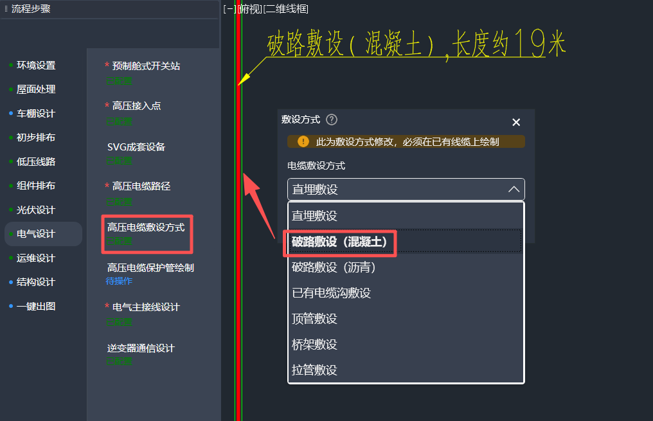Go to 电气设计 step

(36, 234)
